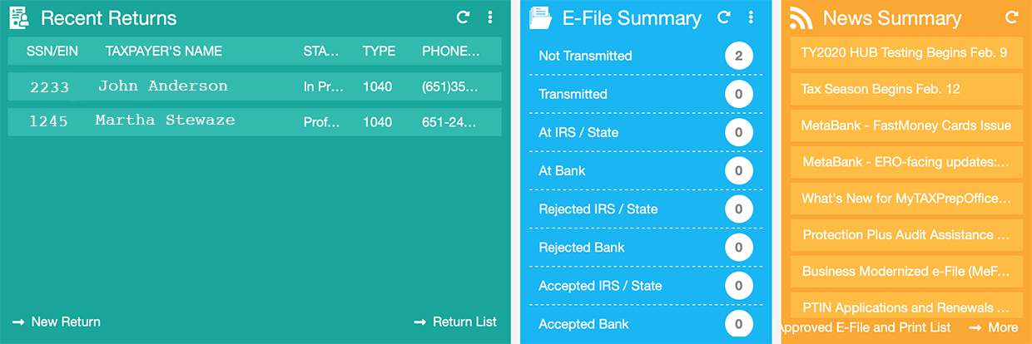Open E-File Summary three-dot options menu

[x=751, y=17]
